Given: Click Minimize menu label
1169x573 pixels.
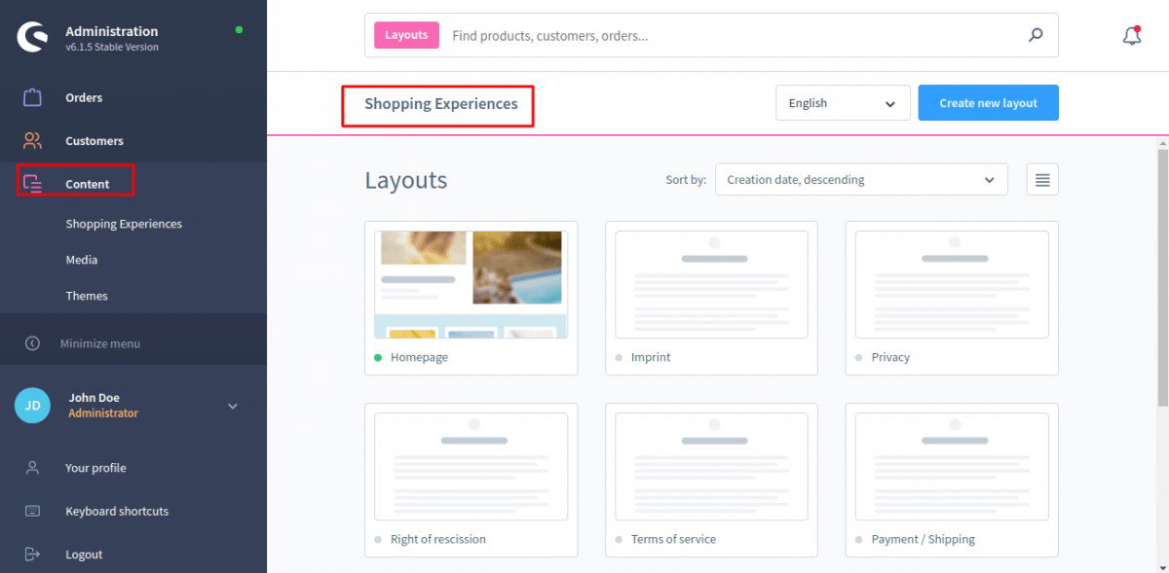Looking at the screenshot, I should pos(100,343).
